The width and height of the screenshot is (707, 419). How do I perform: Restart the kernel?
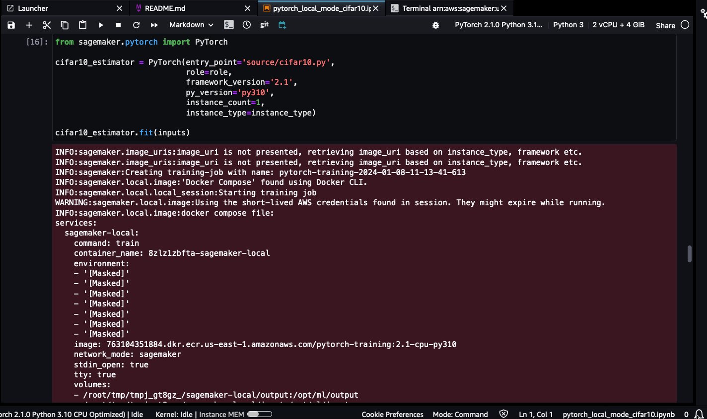tap(136, 25)
